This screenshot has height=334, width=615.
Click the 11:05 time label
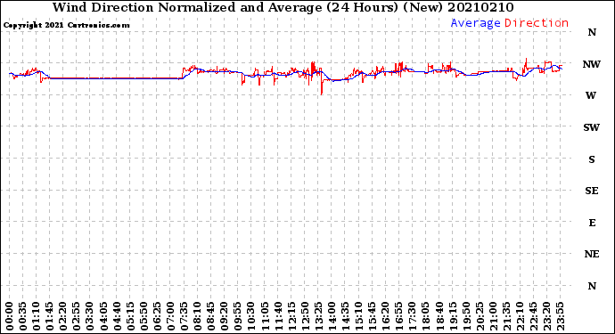(x=265, y=316)
